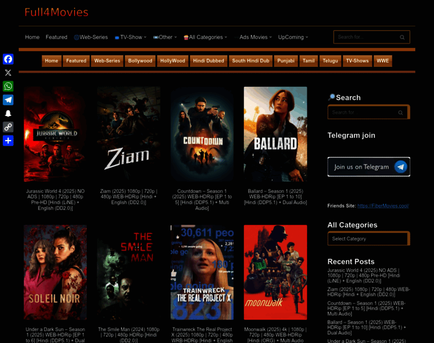The height and width of the screenshot is (343, 434).
Task: Select the Punjabi category button
Action: [286, 61]
